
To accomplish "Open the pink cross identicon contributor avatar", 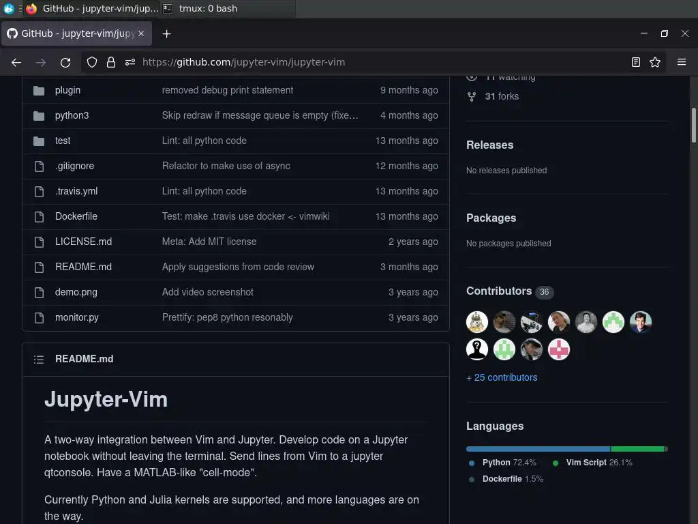I will [559, 349].
